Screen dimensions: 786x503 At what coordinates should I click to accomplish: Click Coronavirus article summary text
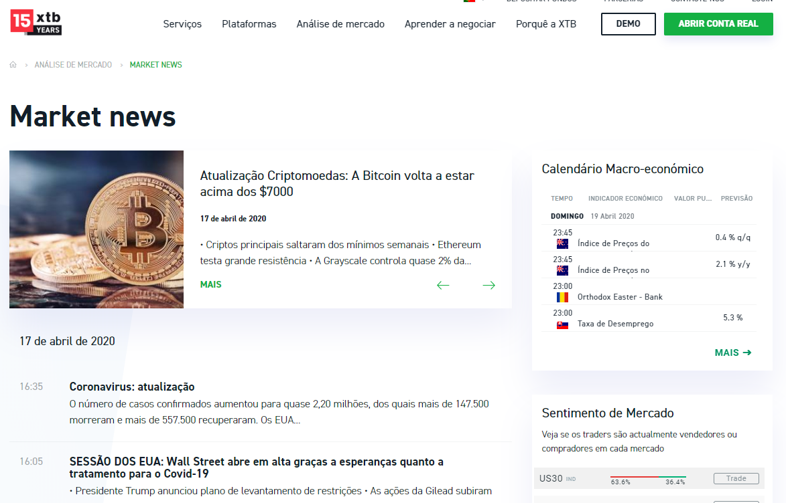(279, 412)
